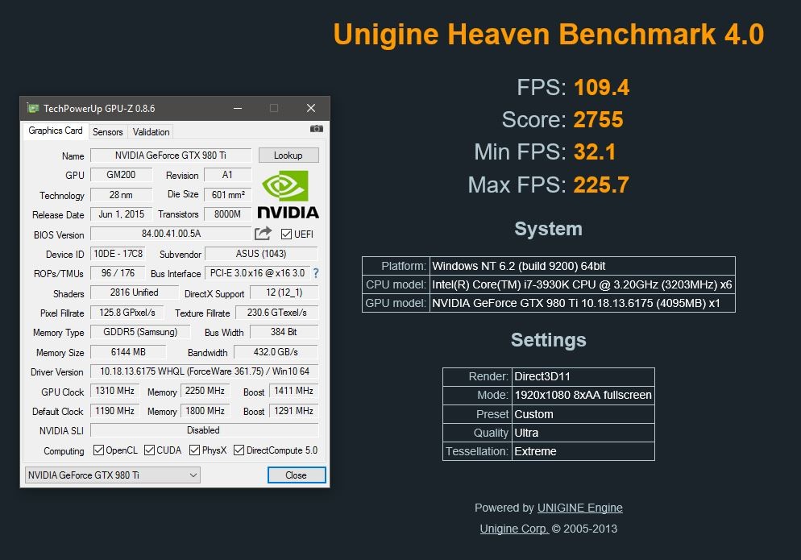
Task: Open the GPU selection dropdown
Action: [x=112, y=475]
